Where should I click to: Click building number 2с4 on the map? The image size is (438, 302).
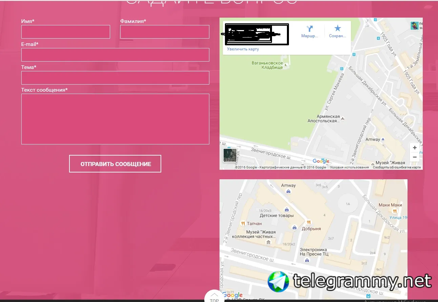(373, 253)
